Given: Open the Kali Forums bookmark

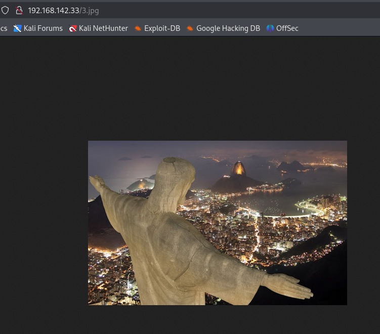Looking at the screenshot, I should tap(38, 28).
